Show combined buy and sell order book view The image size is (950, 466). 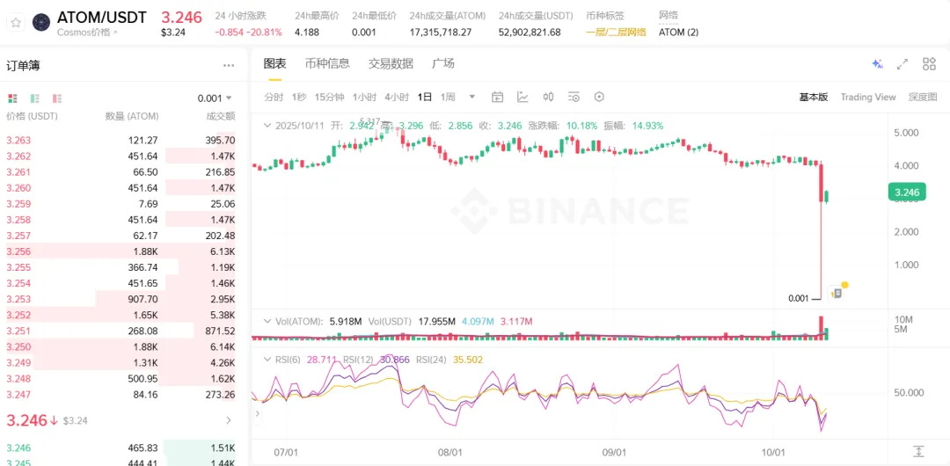point(12,98)
